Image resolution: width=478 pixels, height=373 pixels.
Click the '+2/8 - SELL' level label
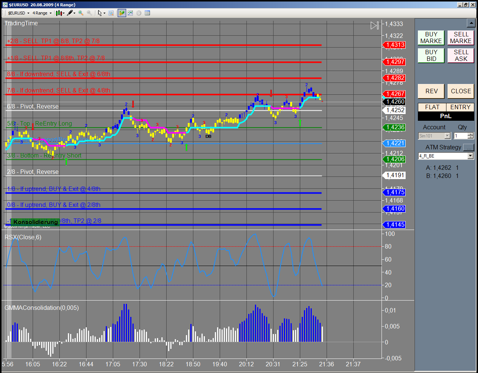coord(53,41)
